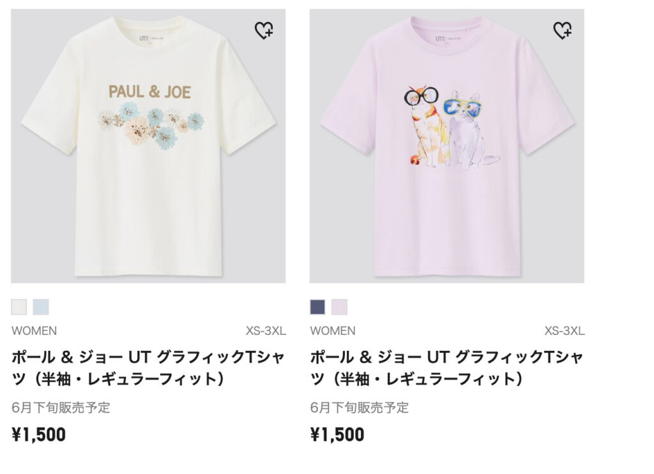The height and width of the screenshot is (474, 654).
Task: Select the off-white color swatch
Action: tap(19, 307)
